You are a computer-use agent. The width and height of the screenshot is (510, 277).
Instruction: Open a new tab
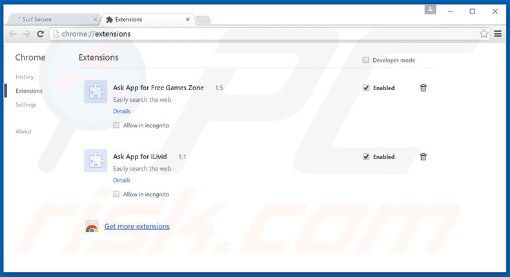tap(203, 20)
